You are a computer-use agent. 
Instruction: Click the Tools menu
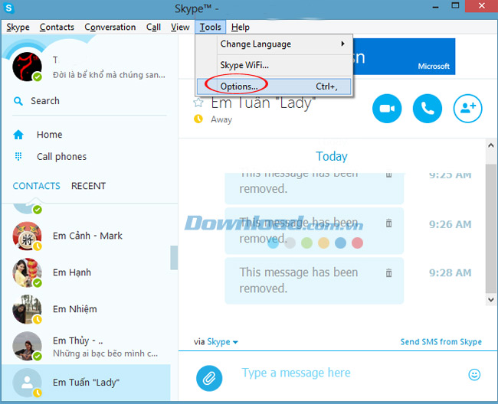pyautogui.click(x=210, y=28)
